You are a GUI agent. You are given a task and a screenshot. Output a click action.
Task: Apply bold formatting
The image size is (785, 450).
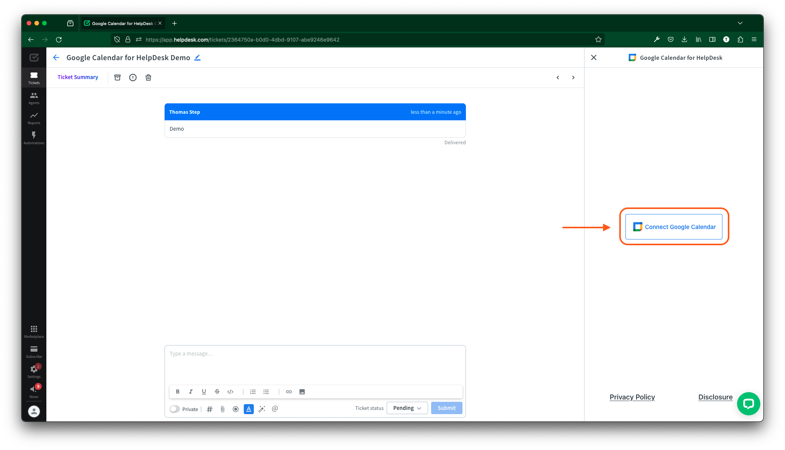[178, 392]
